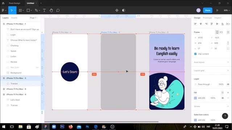
Task: Click the user avatar icon
Action: 198,10
